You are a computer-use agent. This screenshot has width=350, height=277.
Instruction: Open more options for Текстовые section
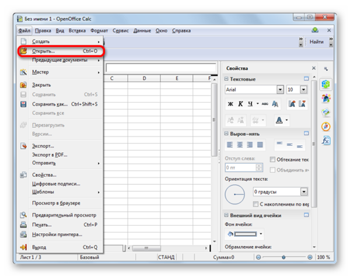tap(306, 79)
